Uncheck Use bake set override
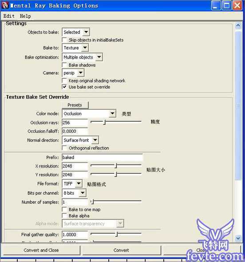This screenshot has width=245, height=262. (x=64, y=87)
